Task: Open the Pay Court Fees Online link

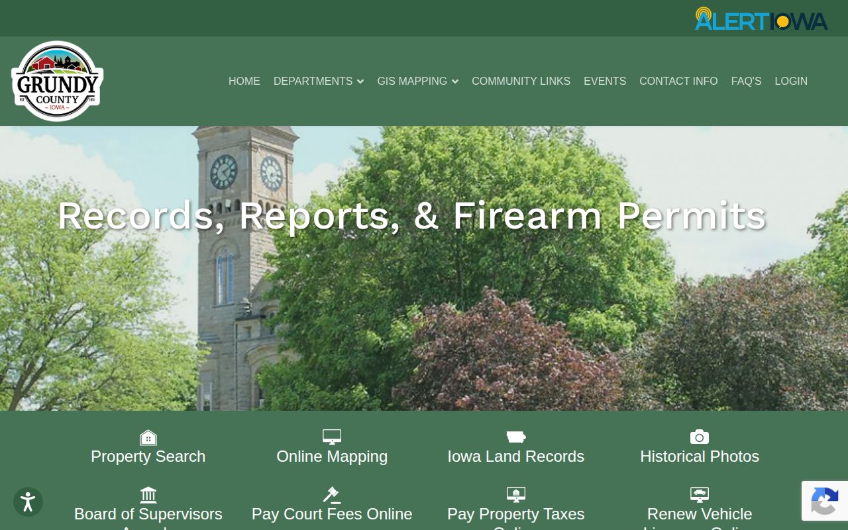Action: coord(332,514)
